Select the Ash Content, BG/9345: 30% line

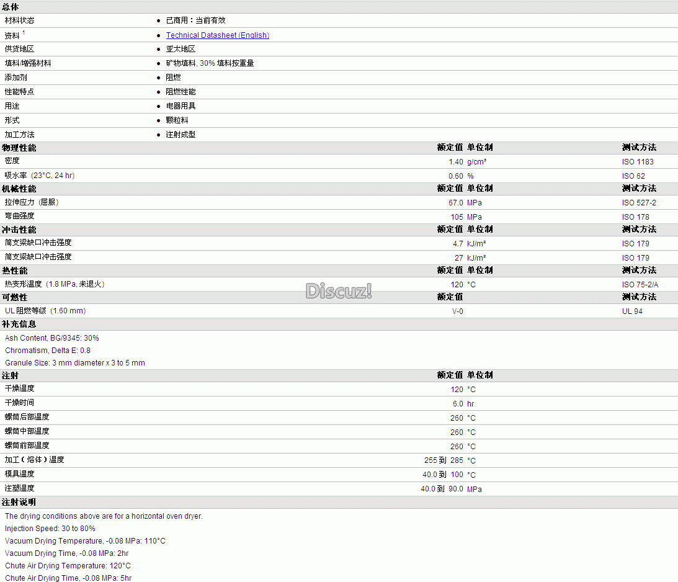tap(52, 338)
